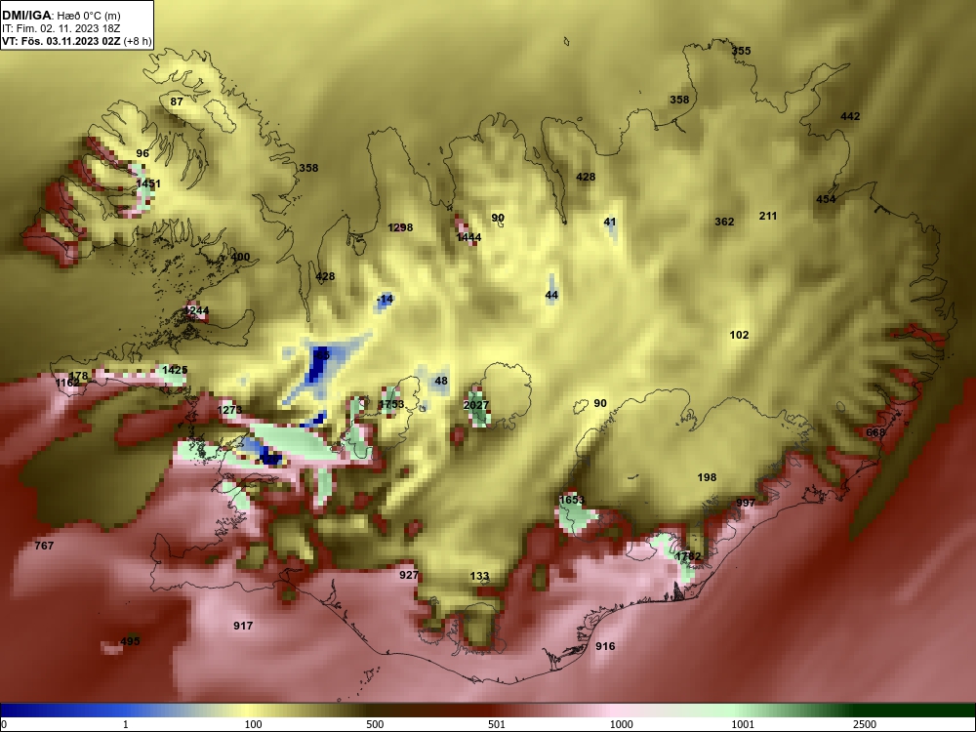Click the map value 44
This screenshot has width=976, height=732.
click(551, 295)
